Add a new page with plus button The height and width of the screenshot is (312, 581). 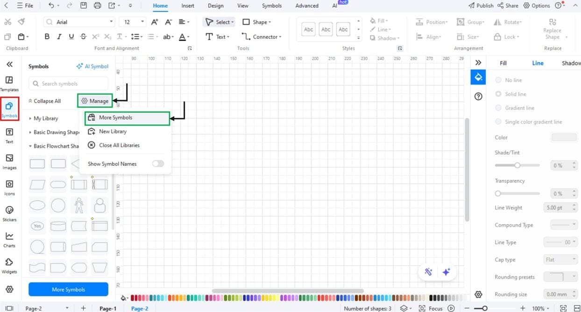[x=83, y=308]
